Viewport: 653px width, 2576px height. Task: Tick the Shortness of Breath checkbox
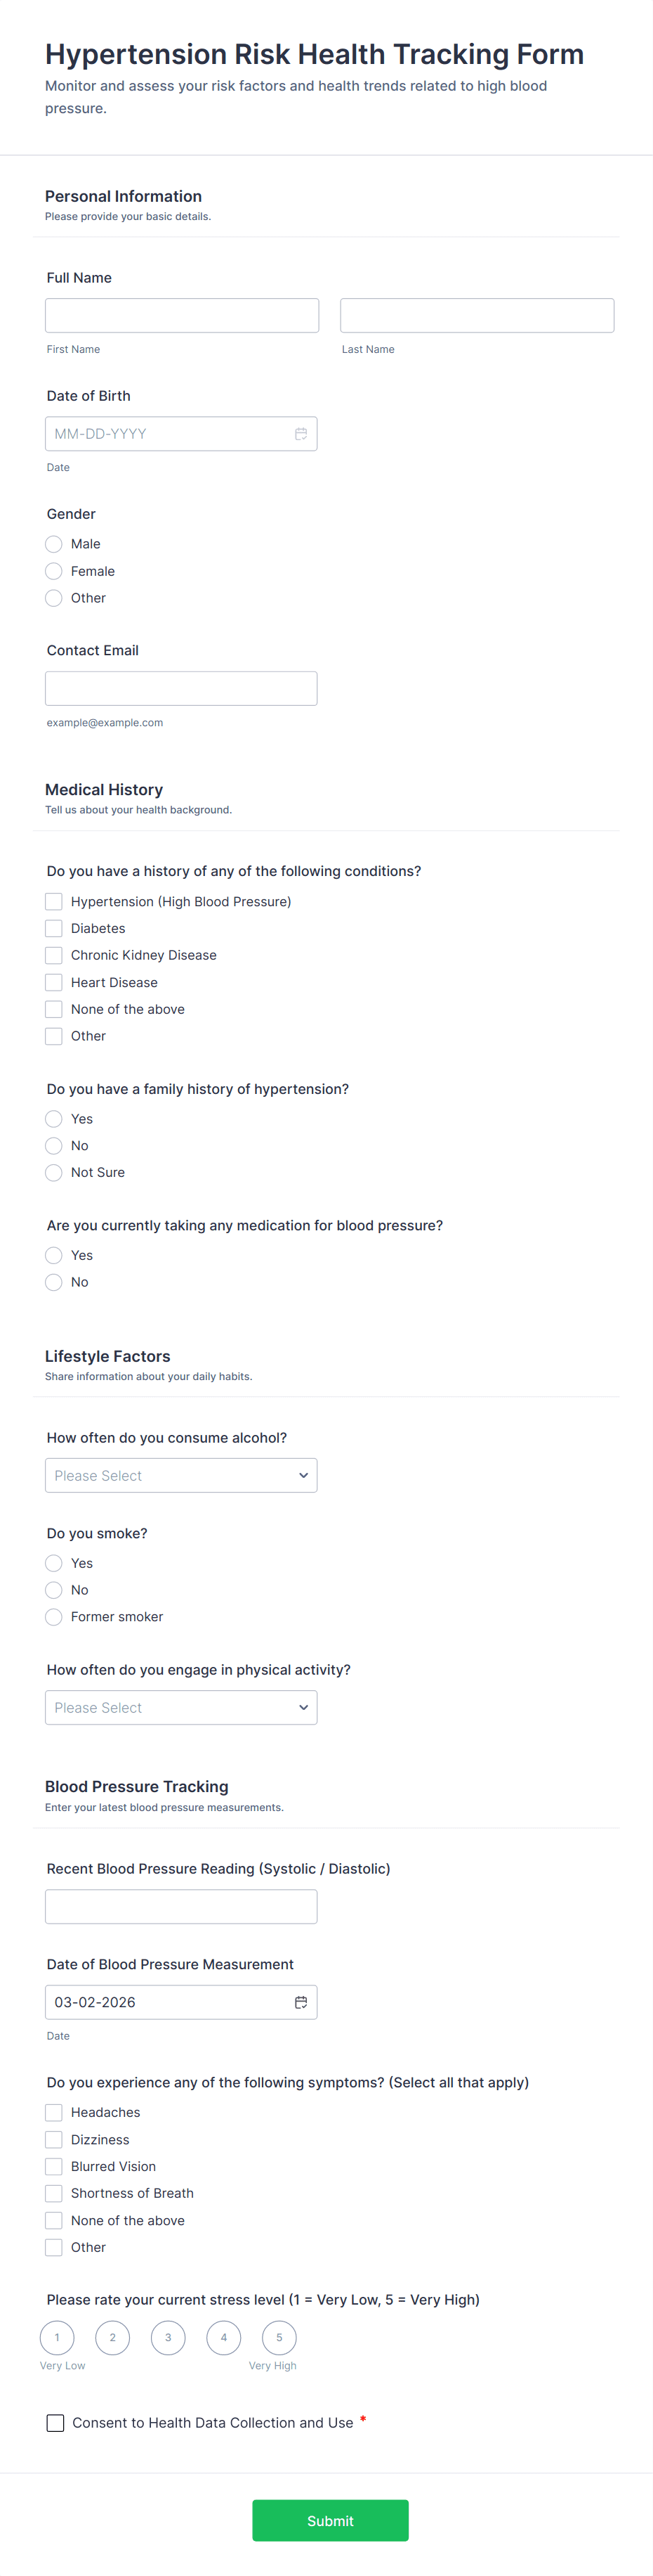[x=54, y=2193]
